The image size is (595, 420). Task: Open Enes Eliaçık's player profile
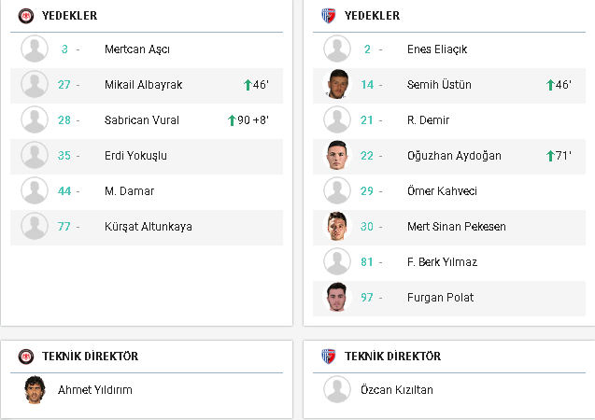(437, 49)
